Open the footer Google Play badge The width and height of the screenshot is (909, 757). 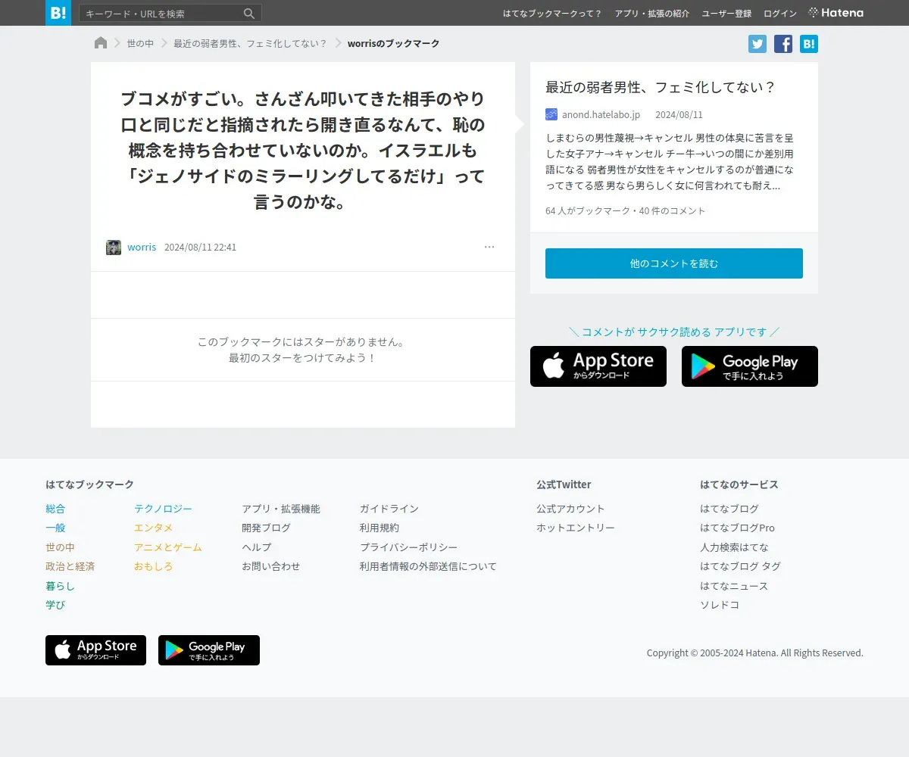[209, 650]
